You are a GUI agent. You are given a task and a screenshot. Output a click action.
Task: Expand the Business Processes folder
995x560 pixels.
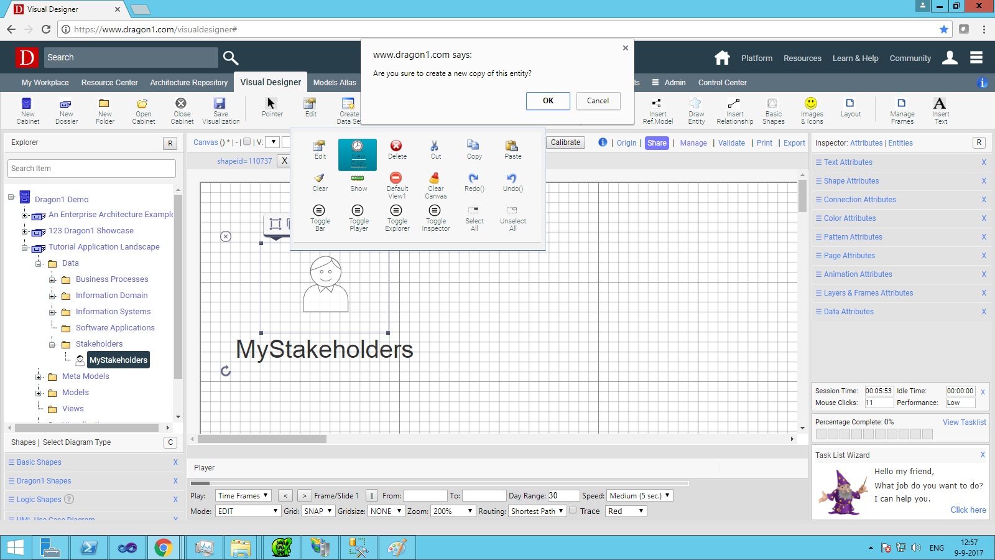click(53, 279)
